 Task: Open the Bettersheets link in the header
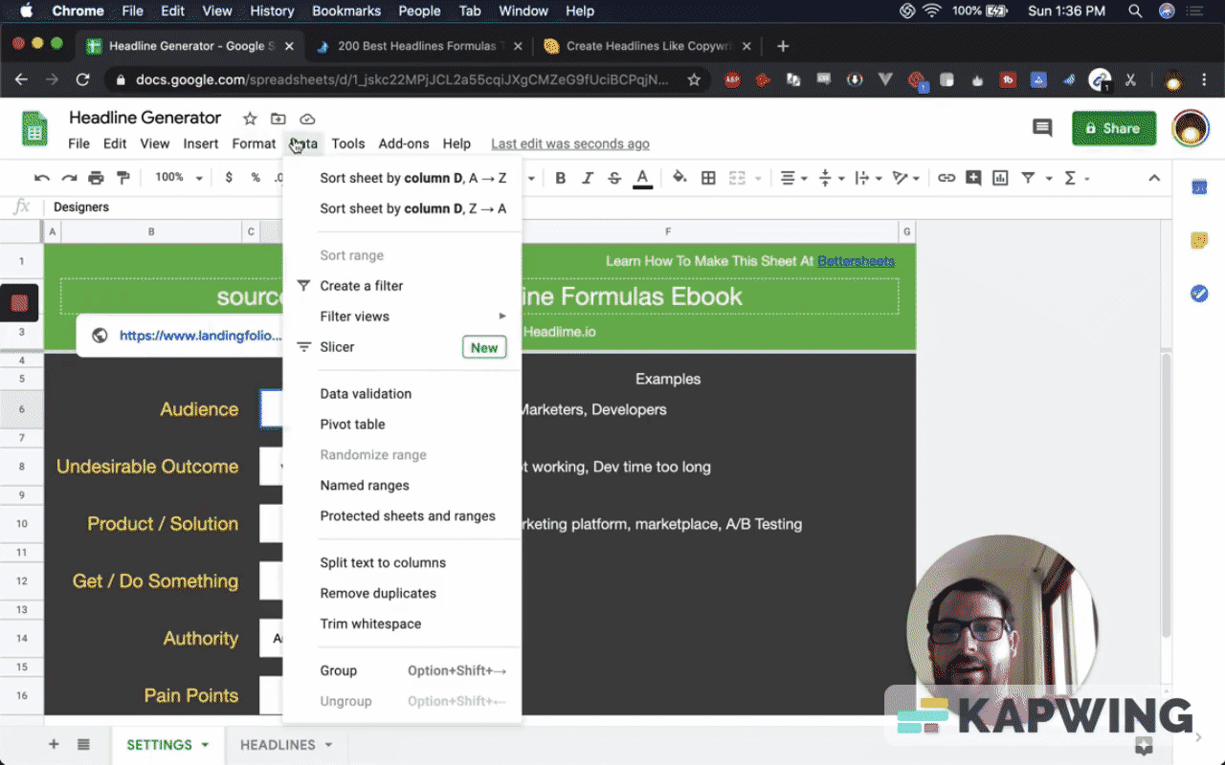coord(856,261)
